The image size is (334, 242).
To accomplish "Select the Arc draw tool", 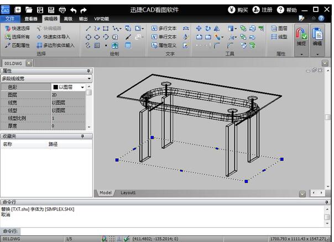I will (x=106, y=37).
